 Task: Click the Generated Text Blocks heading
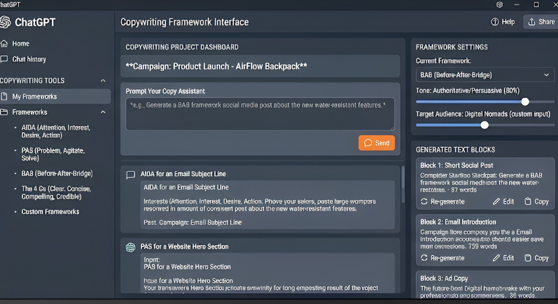(x=456, y=150)
